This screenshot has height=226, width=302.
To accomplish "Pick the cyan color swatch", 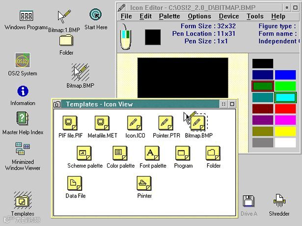I will [x=285, y=98].
